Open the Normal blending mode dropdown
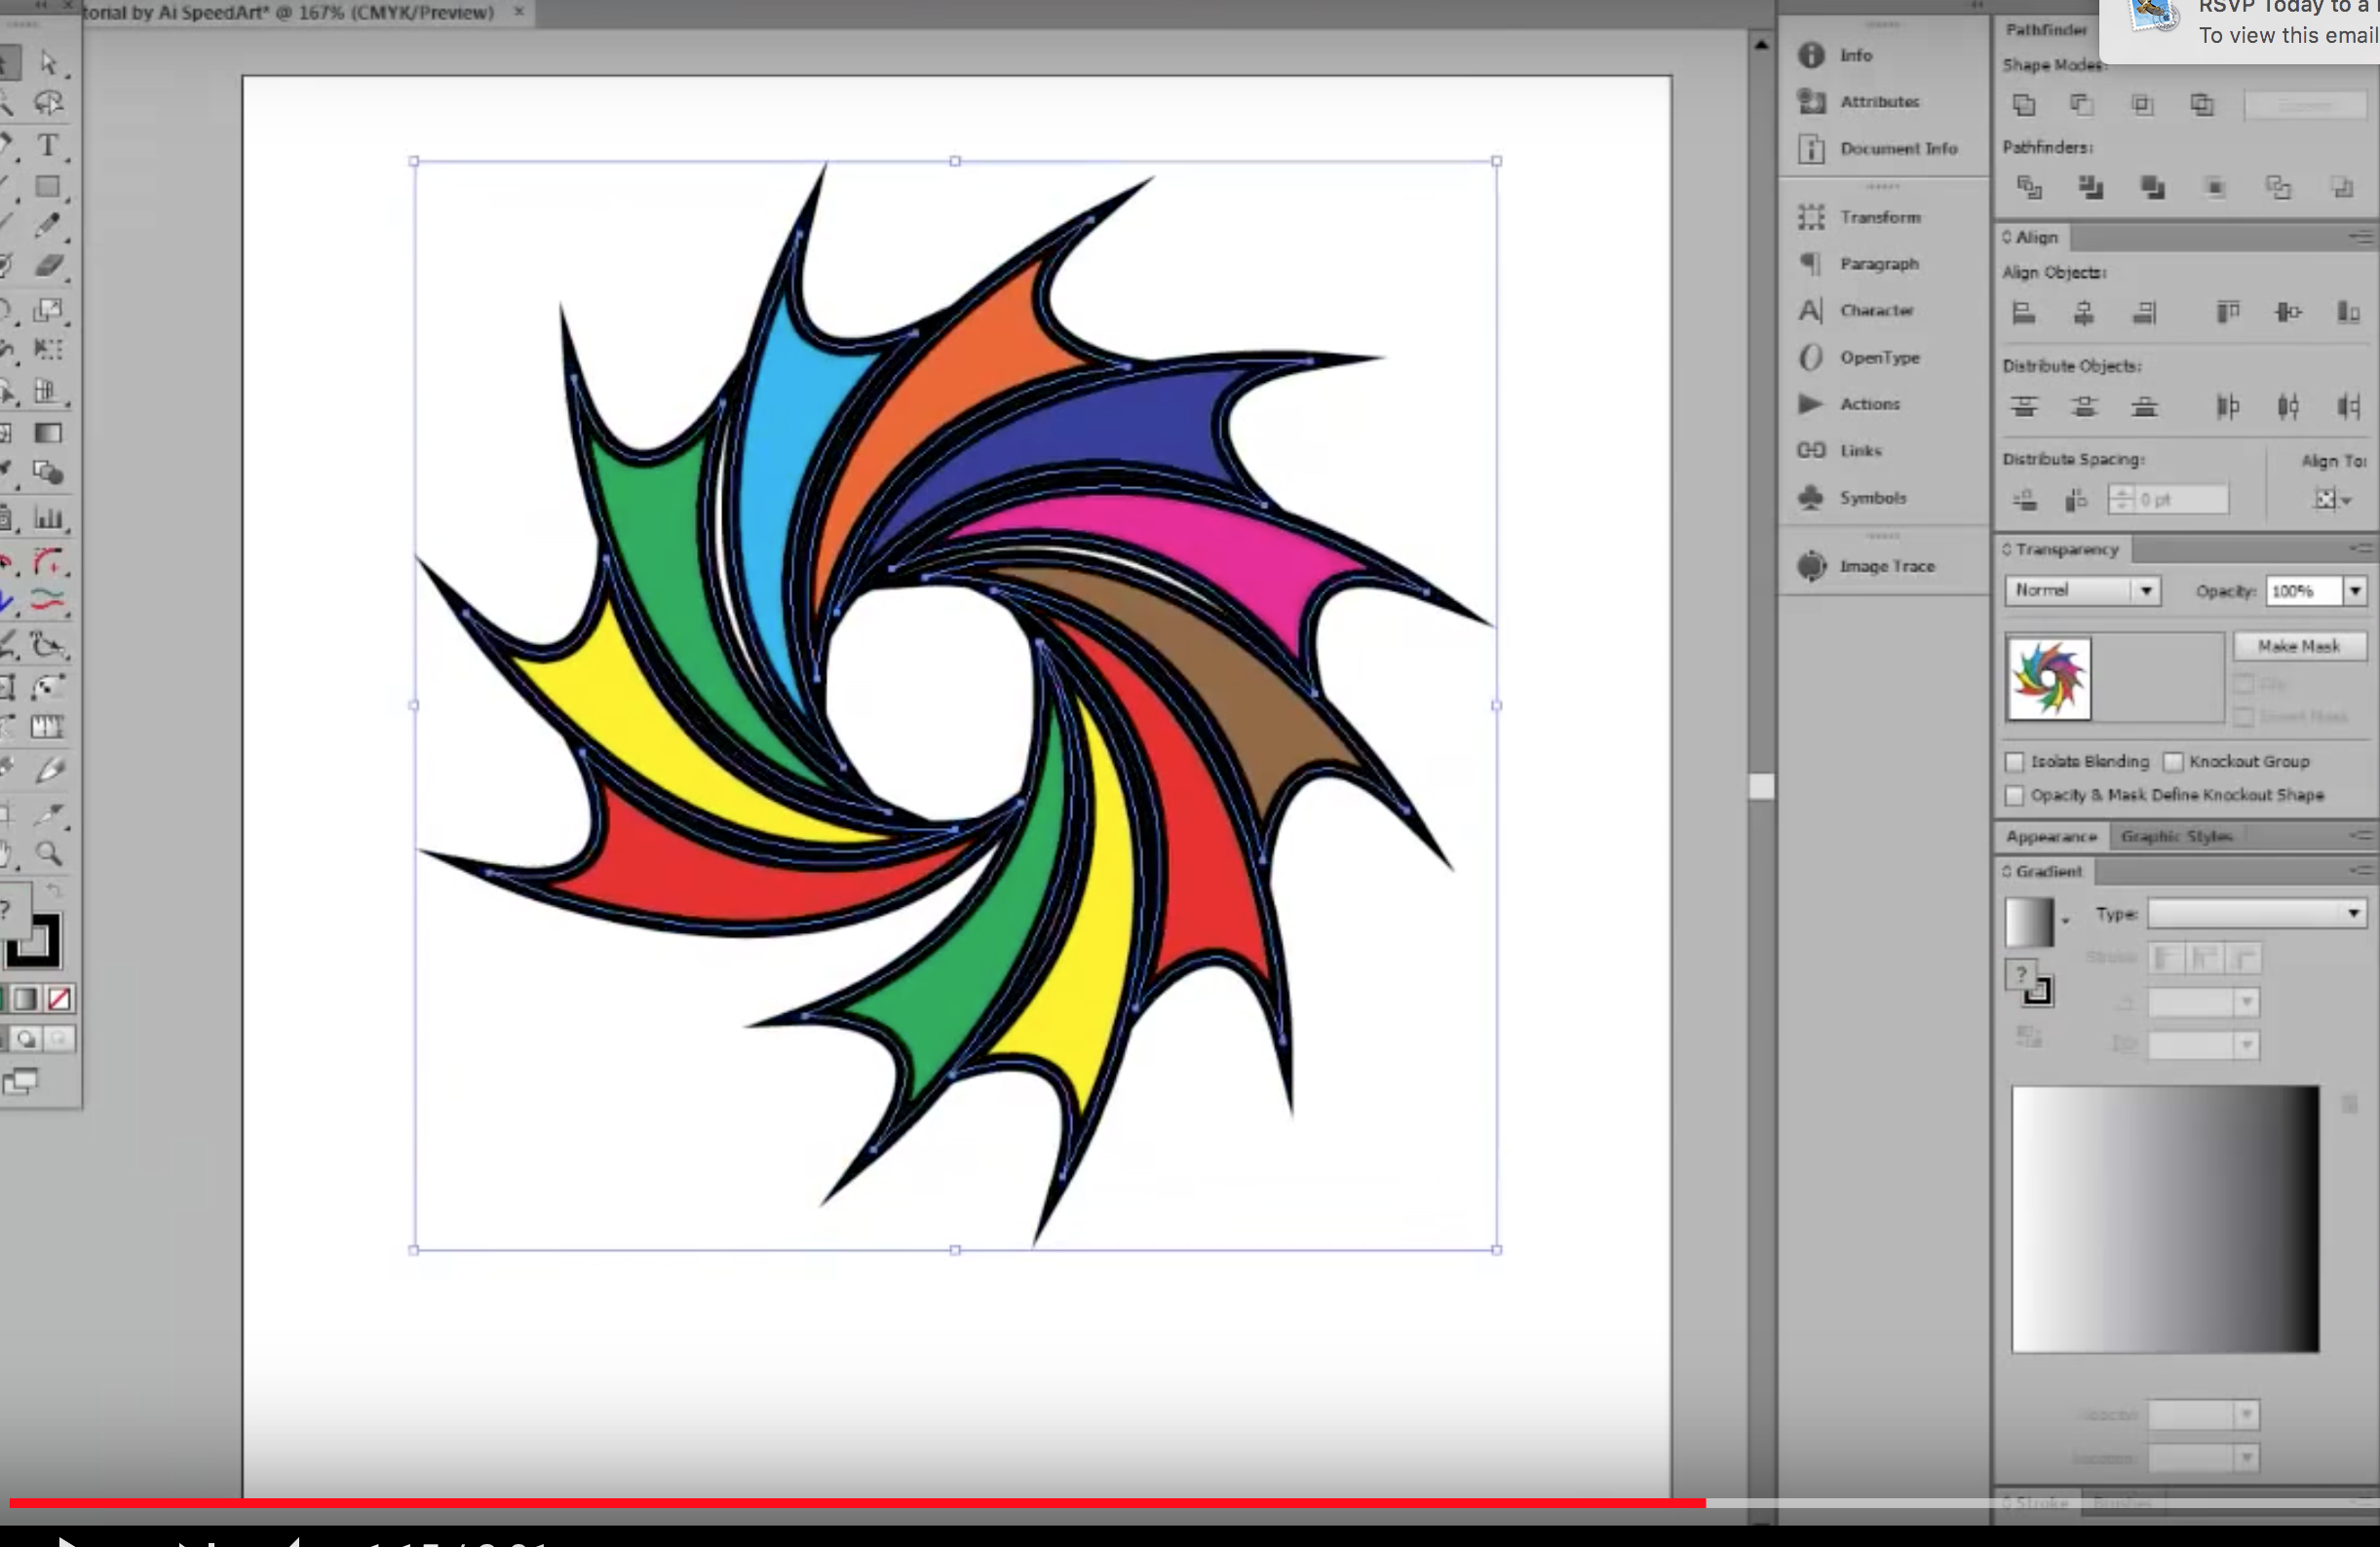Viewport: 2380px width, 1547px height. (2145, 590)
